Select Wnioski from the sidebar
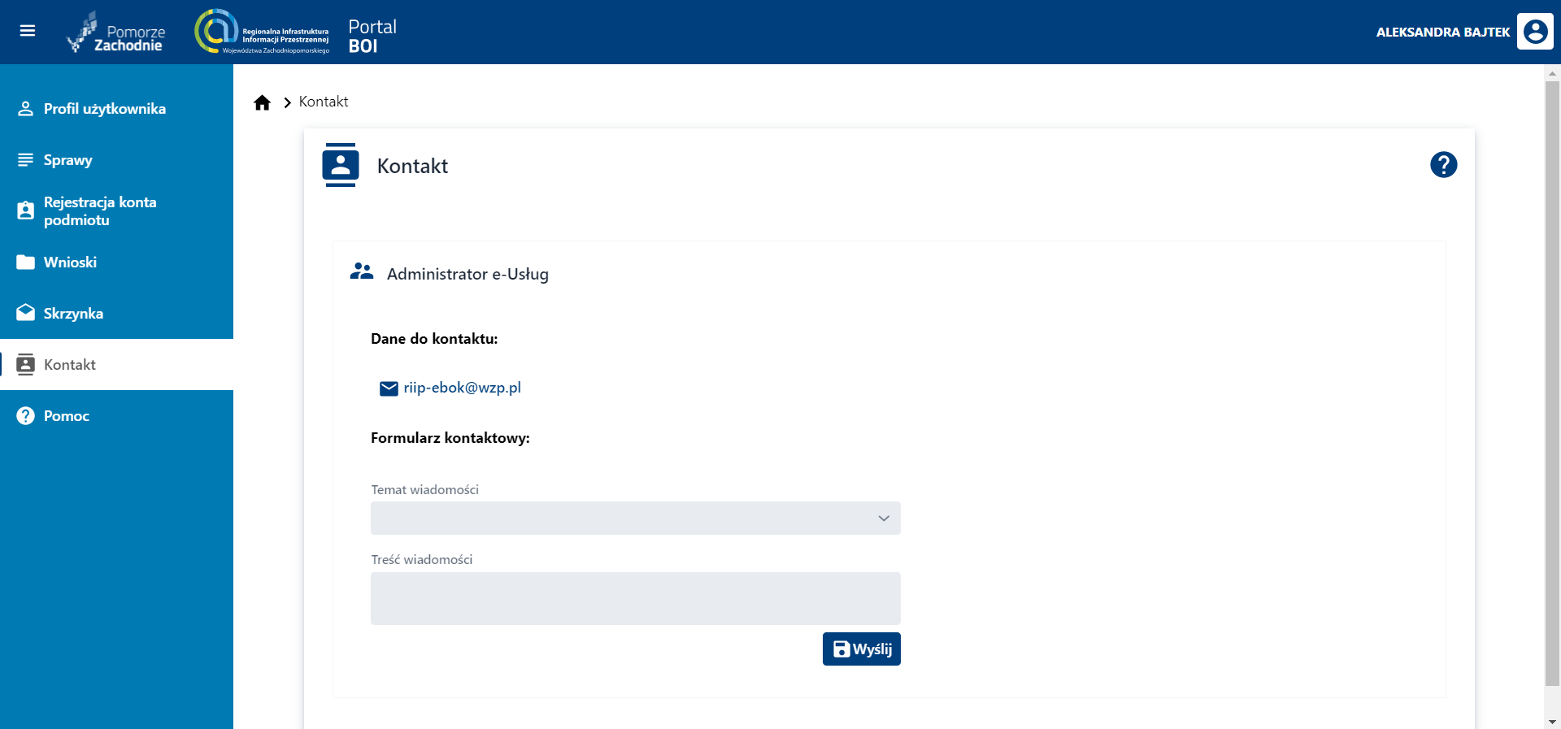 coord(70,263)
